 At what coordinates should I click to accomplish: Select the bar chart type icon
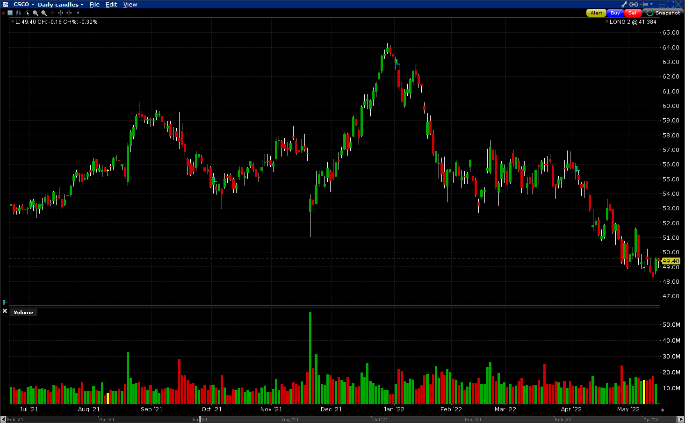(x=18, y=13)
